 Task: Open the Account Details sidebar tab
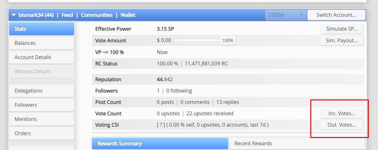pyautogui.click(x=41, y=57)
